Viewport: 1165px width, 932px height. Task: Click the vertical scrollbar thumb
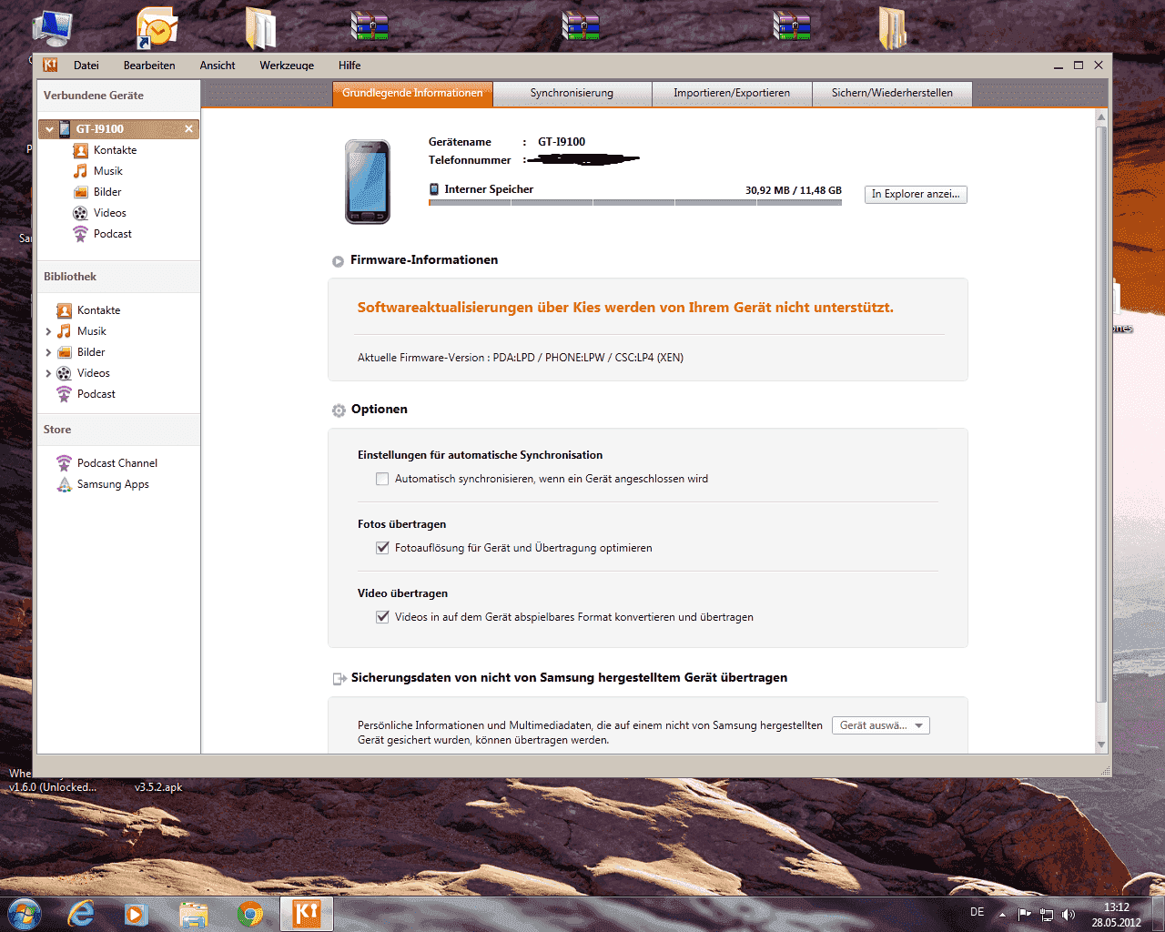click(1101, 414)
